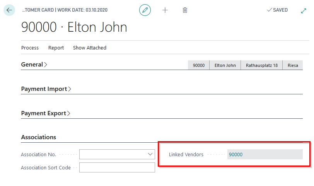Delete the customer using the trash icon
Viewport: 314px width, 186px height.
tap(185, 10)
